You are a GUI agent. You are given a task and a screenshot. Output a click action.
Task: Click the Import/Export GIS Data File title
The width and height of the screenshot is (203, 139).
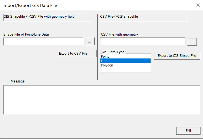click(30, 6)
